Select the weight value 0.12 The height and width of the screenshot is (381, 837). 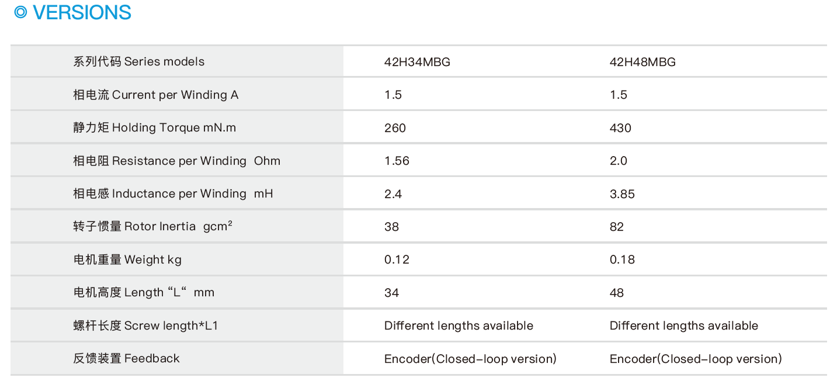coord(397,259)
